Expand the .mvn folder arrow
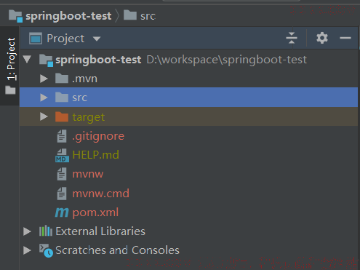Viewport: 360px width, 270px height. point(44,79)
